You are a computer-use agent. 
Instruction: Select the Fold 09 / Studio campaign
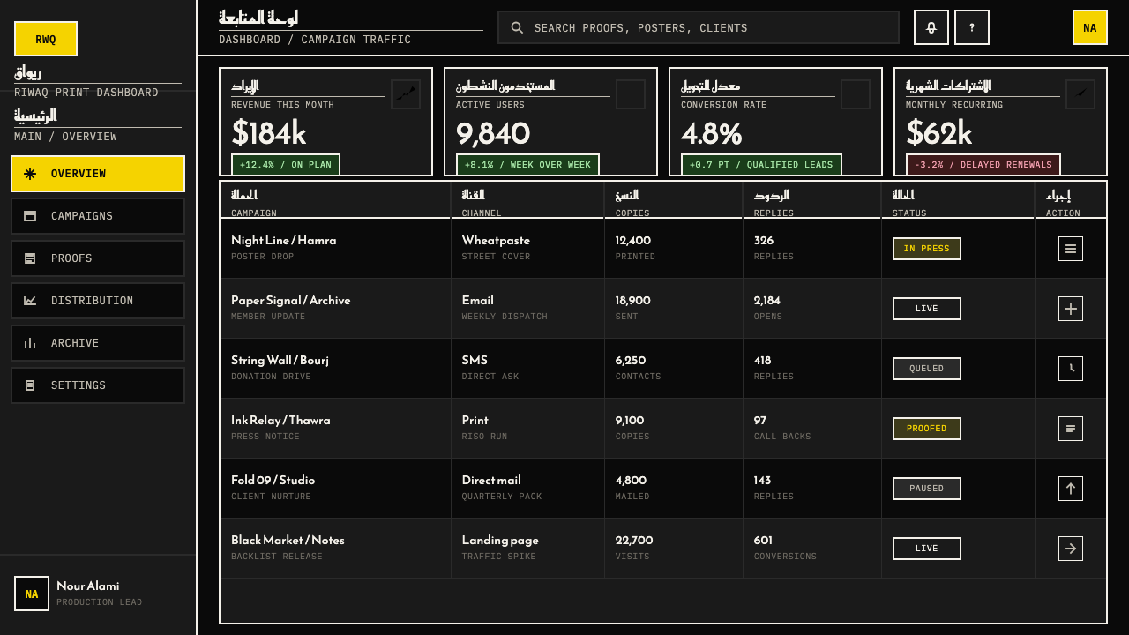coord(273,480)
